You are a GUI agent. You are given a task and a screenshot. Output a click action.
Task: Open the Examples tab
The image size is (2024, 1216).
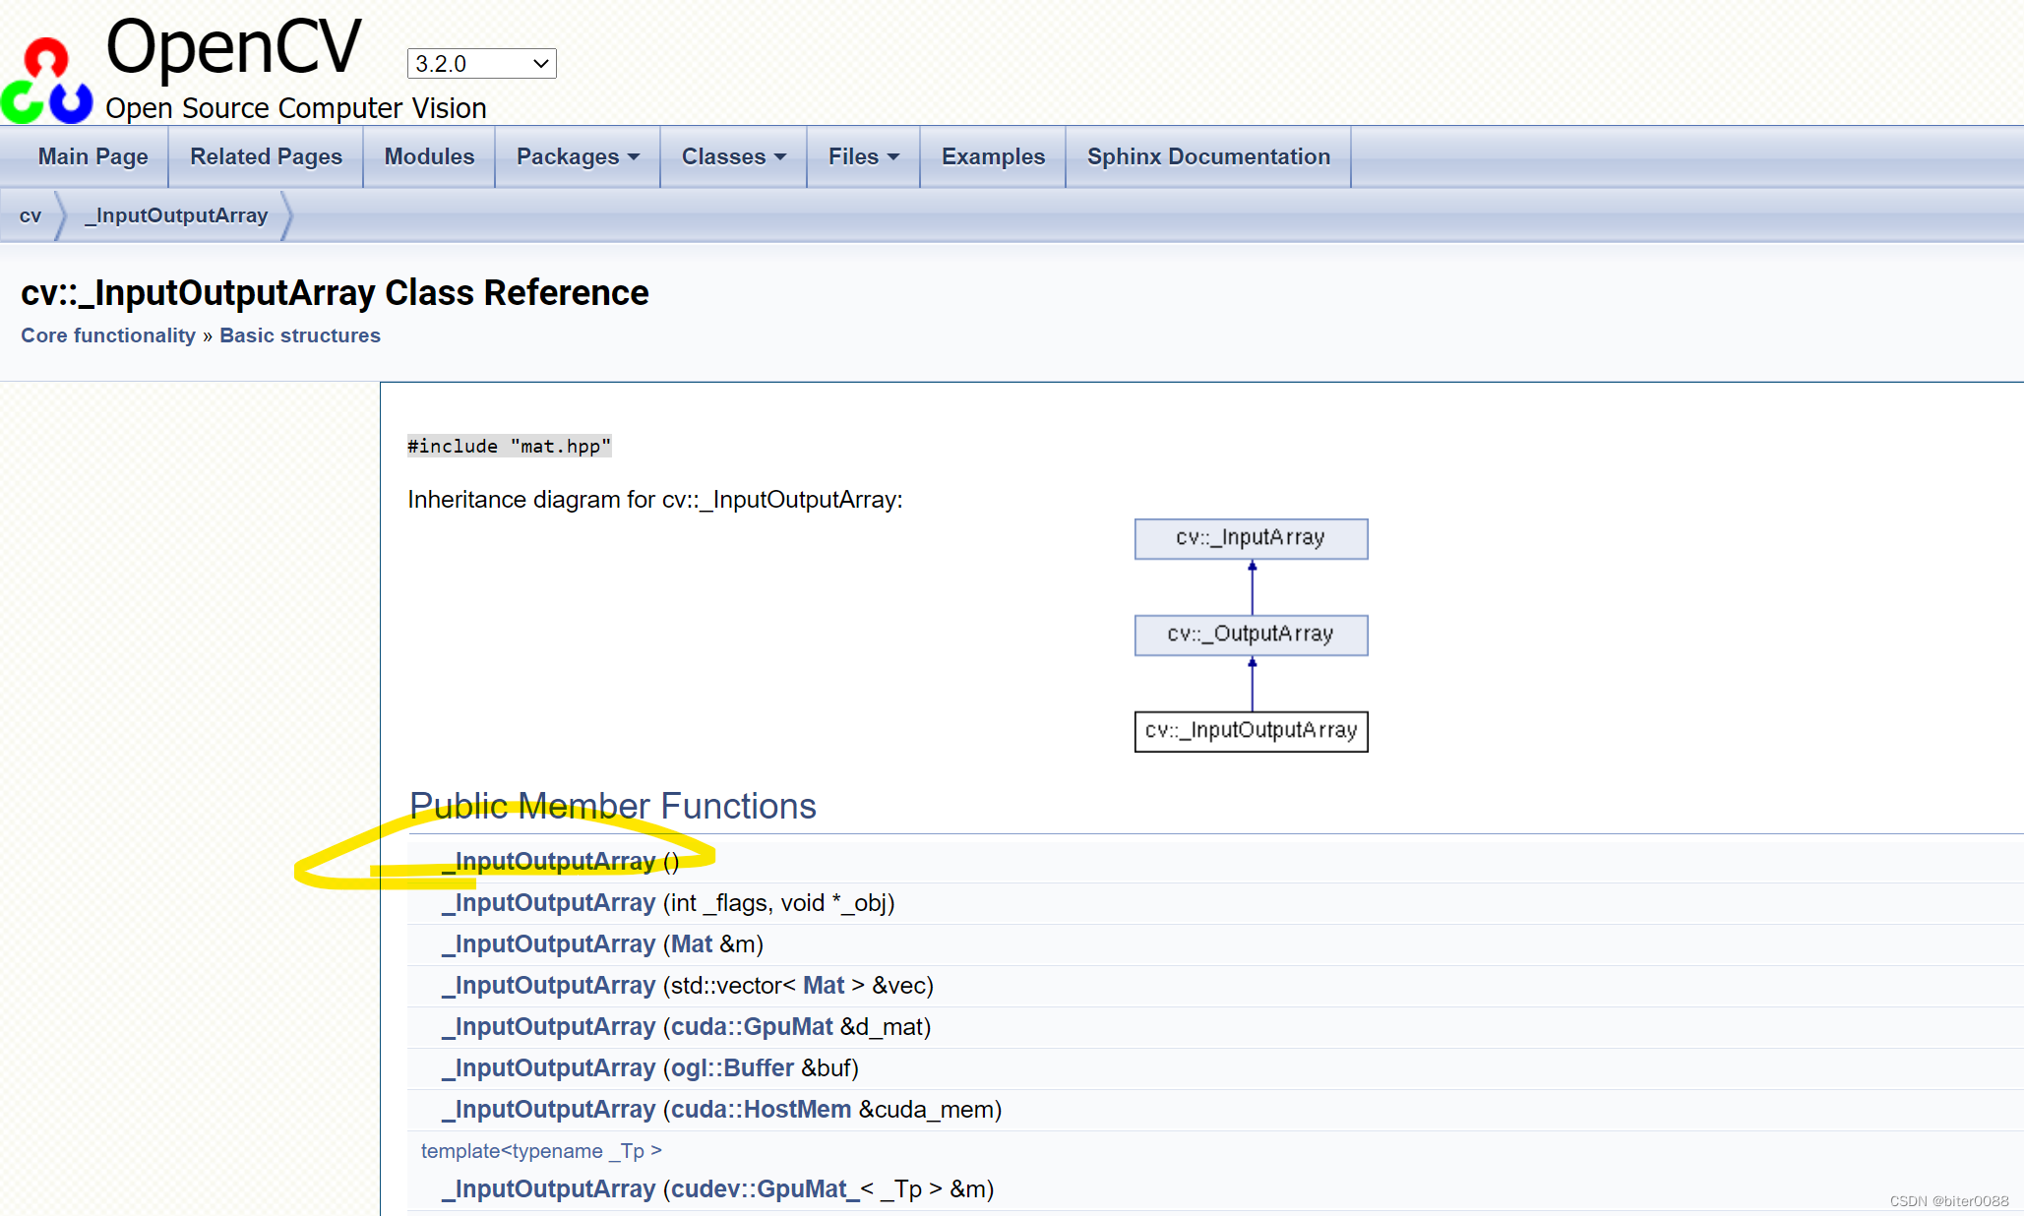(x=993, y=156)
